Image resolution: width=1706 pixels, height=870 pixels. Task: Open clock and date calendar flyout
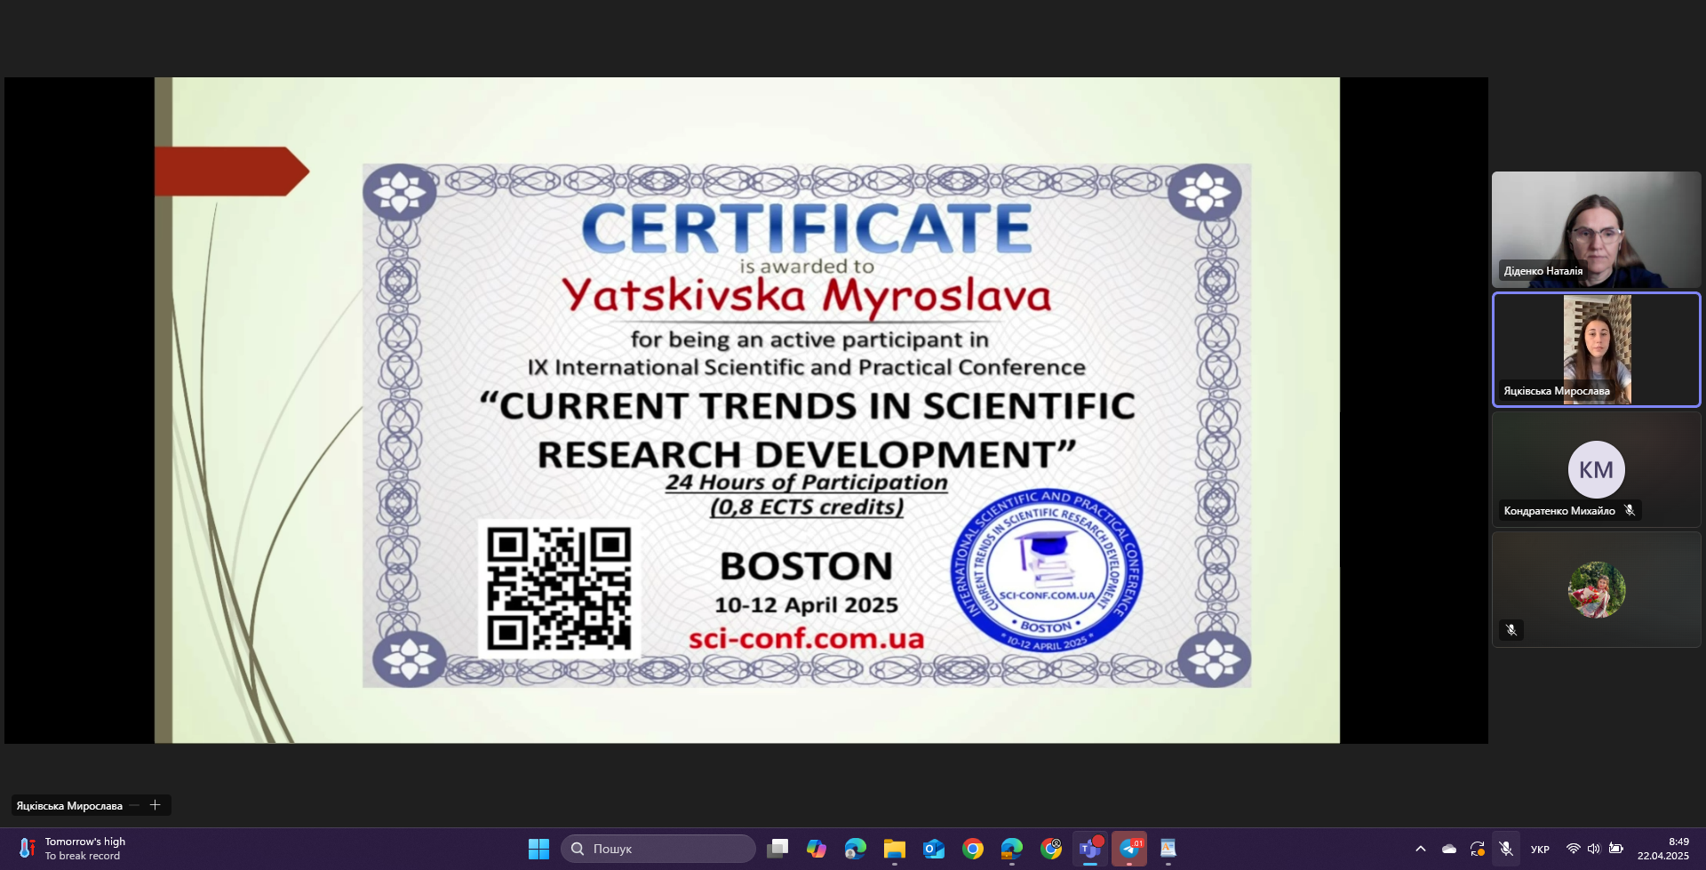[x=1663, y=849]
